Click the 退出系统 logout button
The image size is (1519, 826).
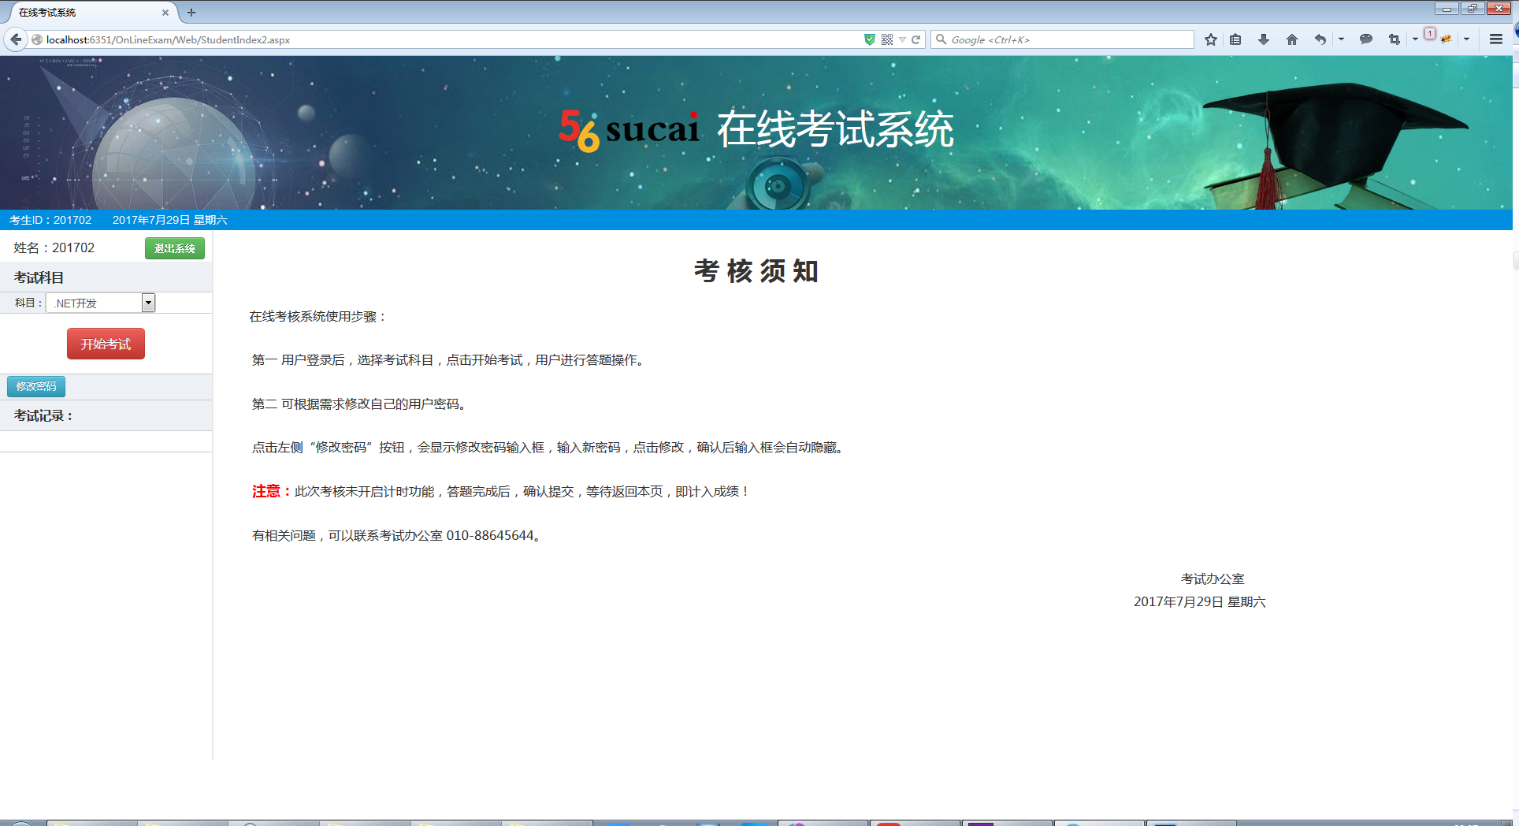pos(175,248)
